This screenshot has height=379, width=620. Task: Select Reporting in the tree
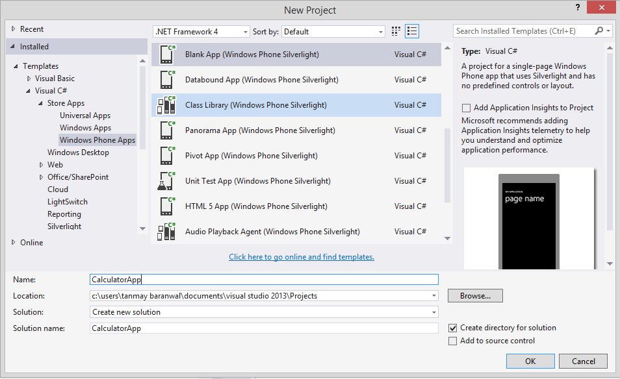tap(64, 214)
